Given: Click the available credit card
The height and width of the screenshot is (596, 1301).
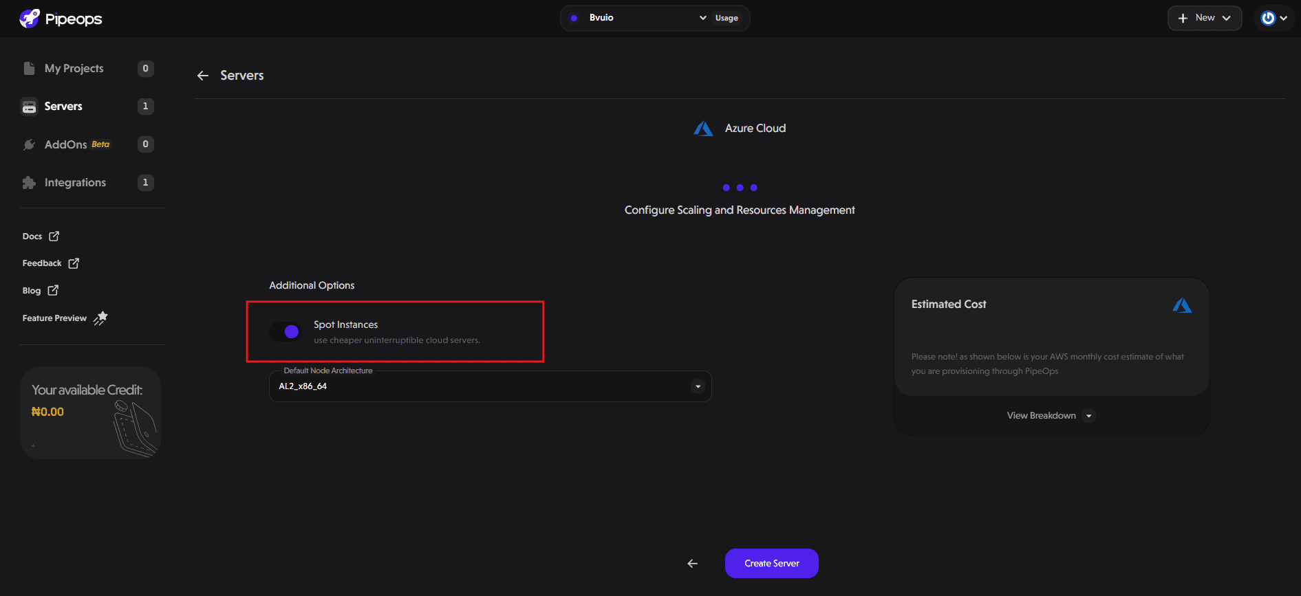Looking at the screenshot, I should [x=90, y=412].
